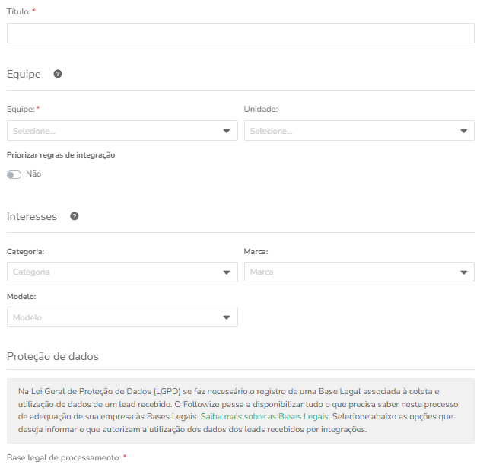Open the Equipe Selecione... dropdown
Viewport: 480px width, 468px height.
pos(122,131)
